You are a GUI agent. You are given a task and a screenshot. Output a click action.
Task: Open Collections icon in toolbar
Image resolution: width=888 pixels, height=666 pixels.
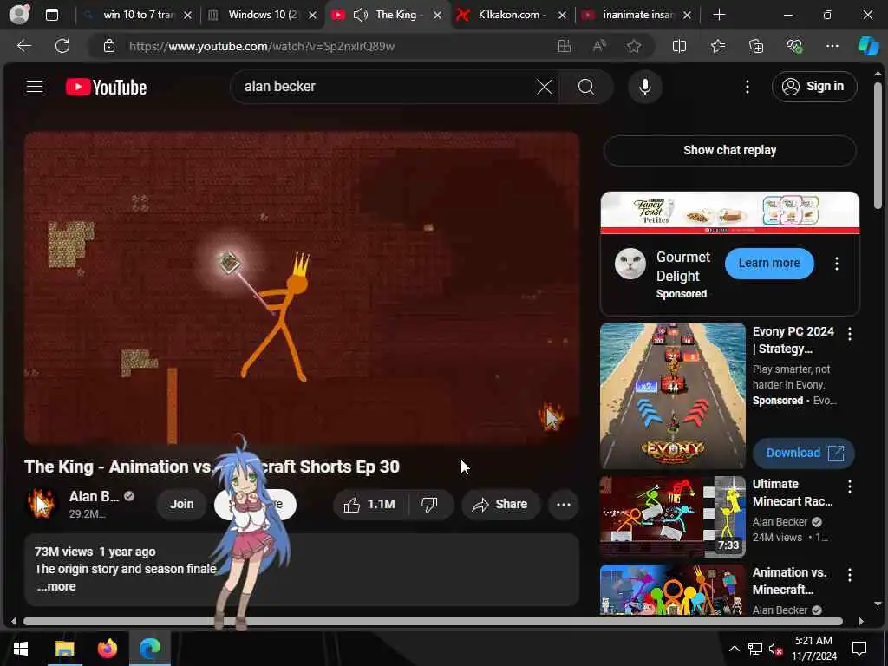[x=756, y=46]
